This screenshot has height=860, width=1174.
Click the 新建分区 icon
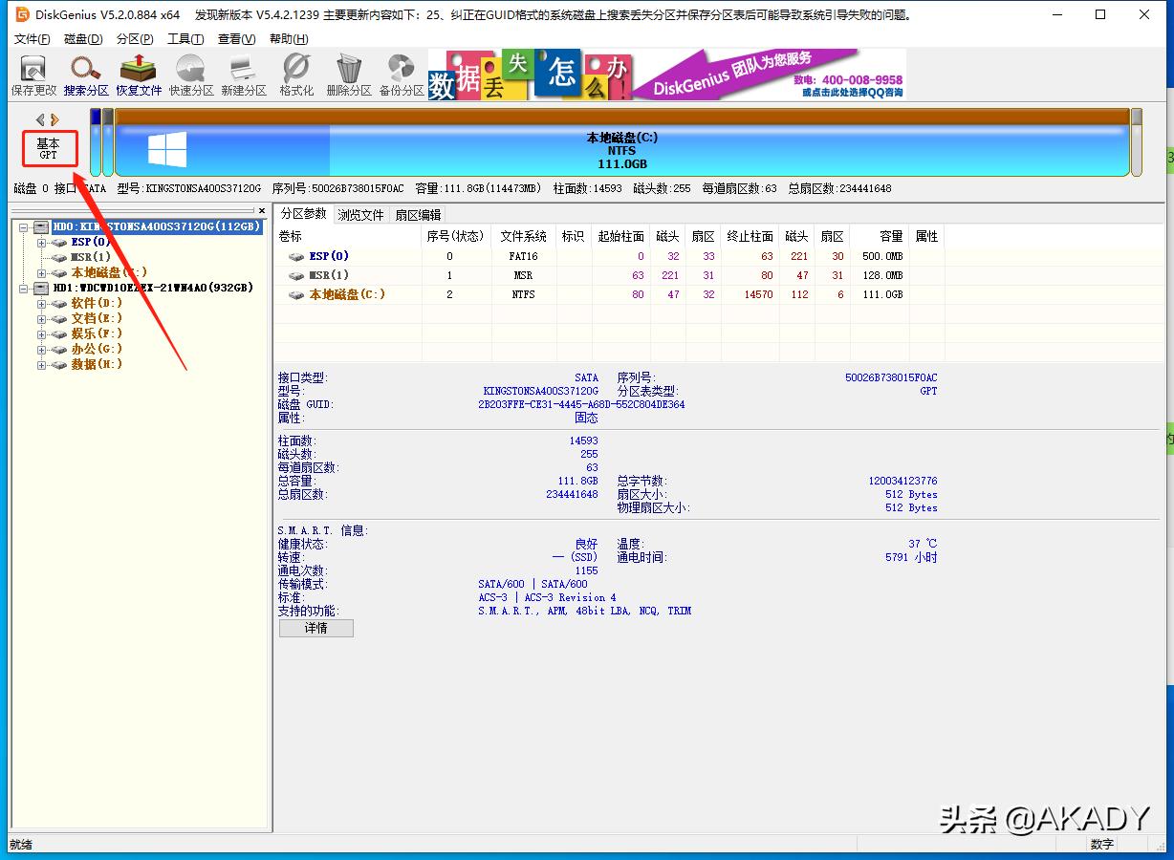click(242, 75)
